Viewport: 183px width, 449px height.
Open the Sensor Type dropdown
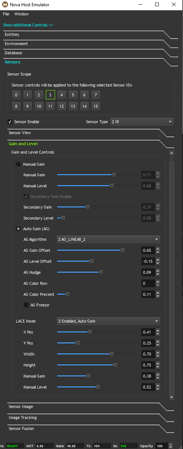point(142,122)
